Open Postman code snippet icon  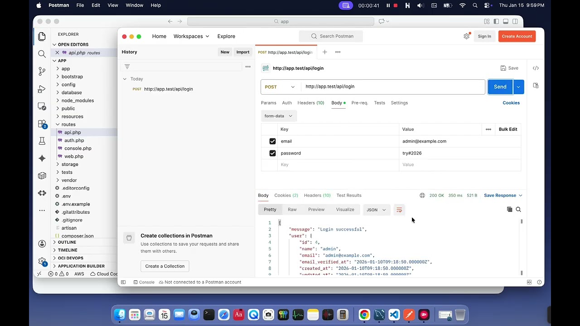click(536, 68)
